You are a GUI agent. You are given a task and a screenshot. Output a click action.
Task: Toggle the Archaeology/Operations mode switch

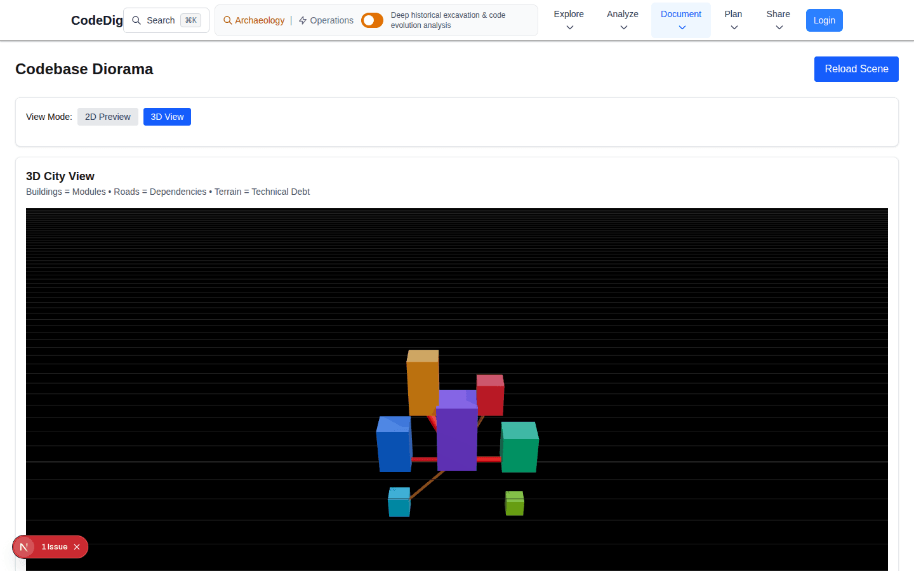[372, 20]
